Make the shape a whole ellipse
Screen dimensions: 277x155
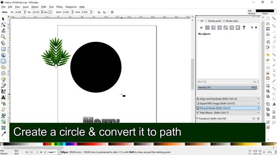pos(112,12)
